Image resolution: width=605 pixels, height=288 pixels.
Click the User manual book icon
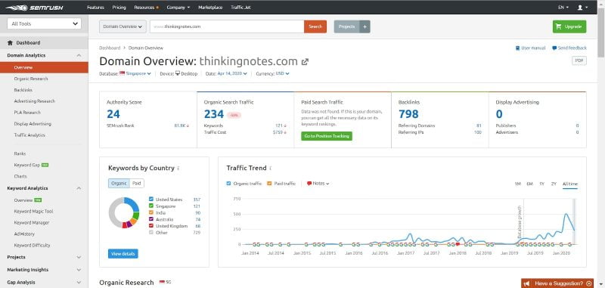point(517,48)
